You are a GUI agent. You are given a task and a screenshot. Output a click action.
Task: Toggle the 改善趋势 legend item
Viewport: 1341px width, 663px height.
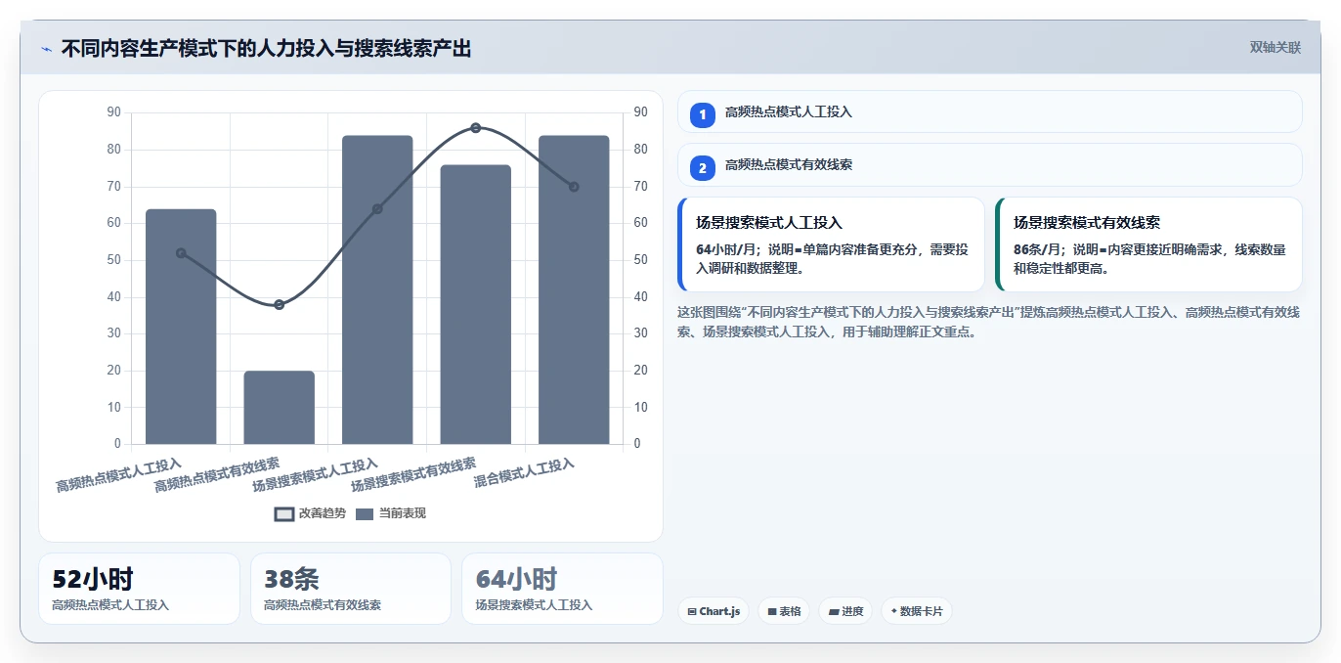pos(310,513)
